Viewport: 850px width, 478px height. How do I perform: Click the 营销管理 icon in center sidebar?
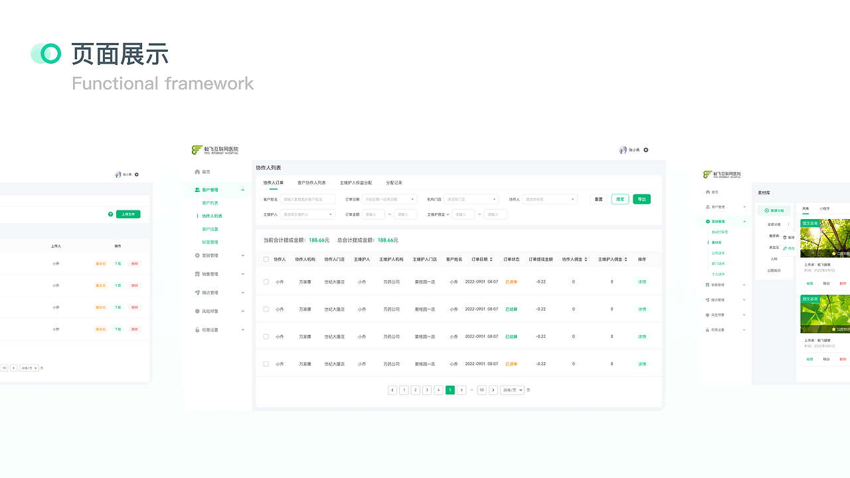point(197,256)
